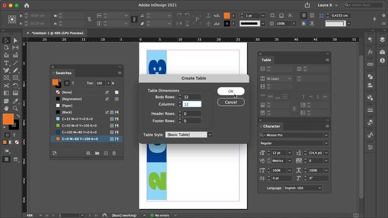Screen dimensions: 388x218
Task: Delete swatch using trash icon
Action: [114, 153]
